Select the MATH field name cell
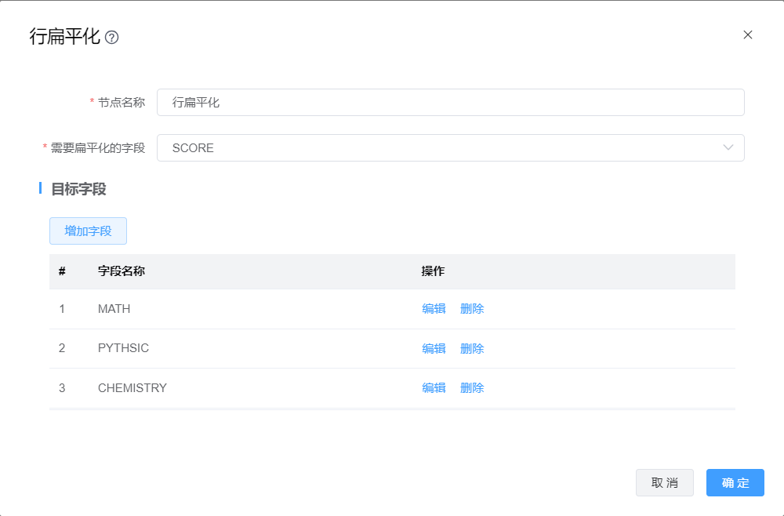 [x=114, y=309]
